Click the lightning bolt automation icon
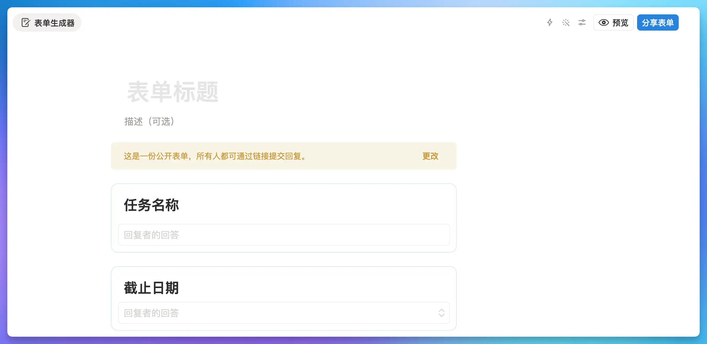 pos(549,22)
